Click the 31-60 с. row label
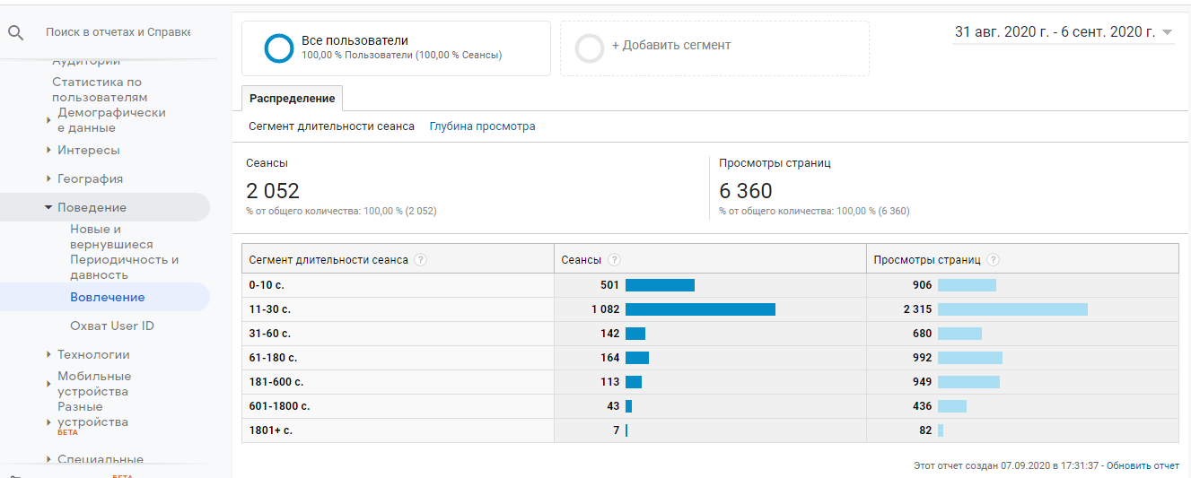The height and width of the screenshot is (478, 1191). (x=270, y=334)
